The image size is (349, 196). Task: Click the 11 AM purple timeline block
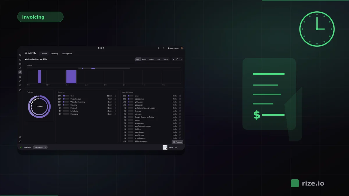tap(71, 77)
